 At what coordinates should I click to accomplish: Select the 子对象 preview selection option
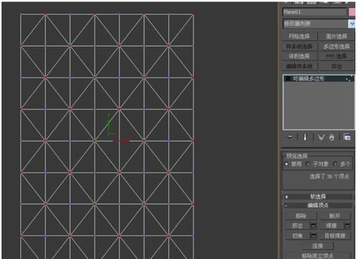307,164
